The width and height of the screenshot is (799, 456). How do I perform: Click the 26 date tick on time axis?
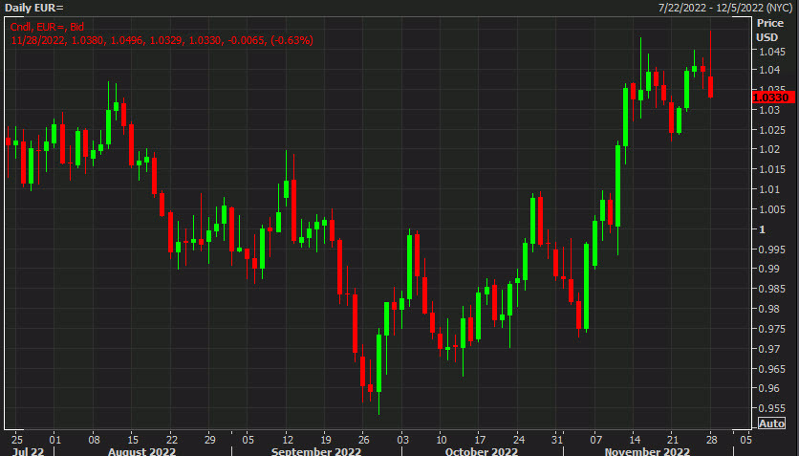[364, 439]
